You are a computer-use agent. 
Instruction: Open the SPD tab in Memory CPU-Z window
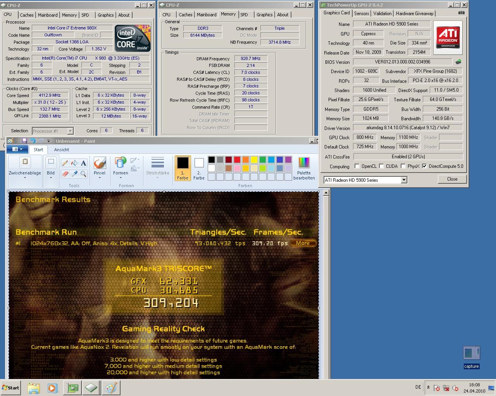pyautogui.click(x=244, y=15)
